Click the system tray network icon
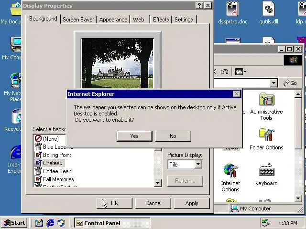Screen dimensions: 306x229 266,223
